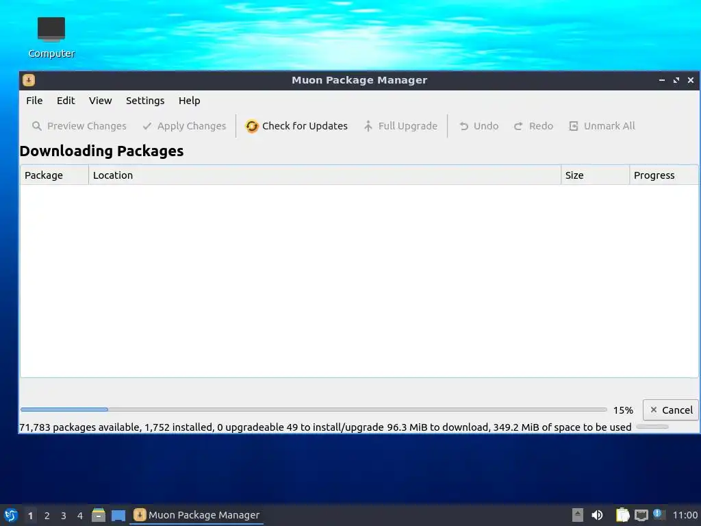Switch to workspace 1 in the pager

click(30, 516)
